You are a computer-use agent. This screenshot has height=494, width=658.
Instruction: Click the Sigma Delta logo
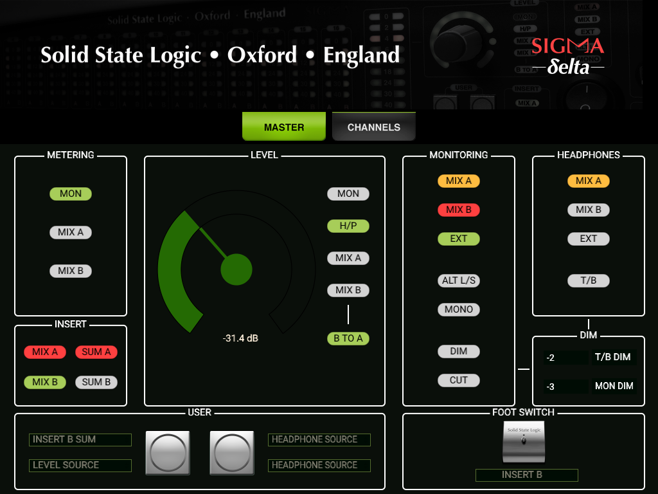(x=568, y=57)
